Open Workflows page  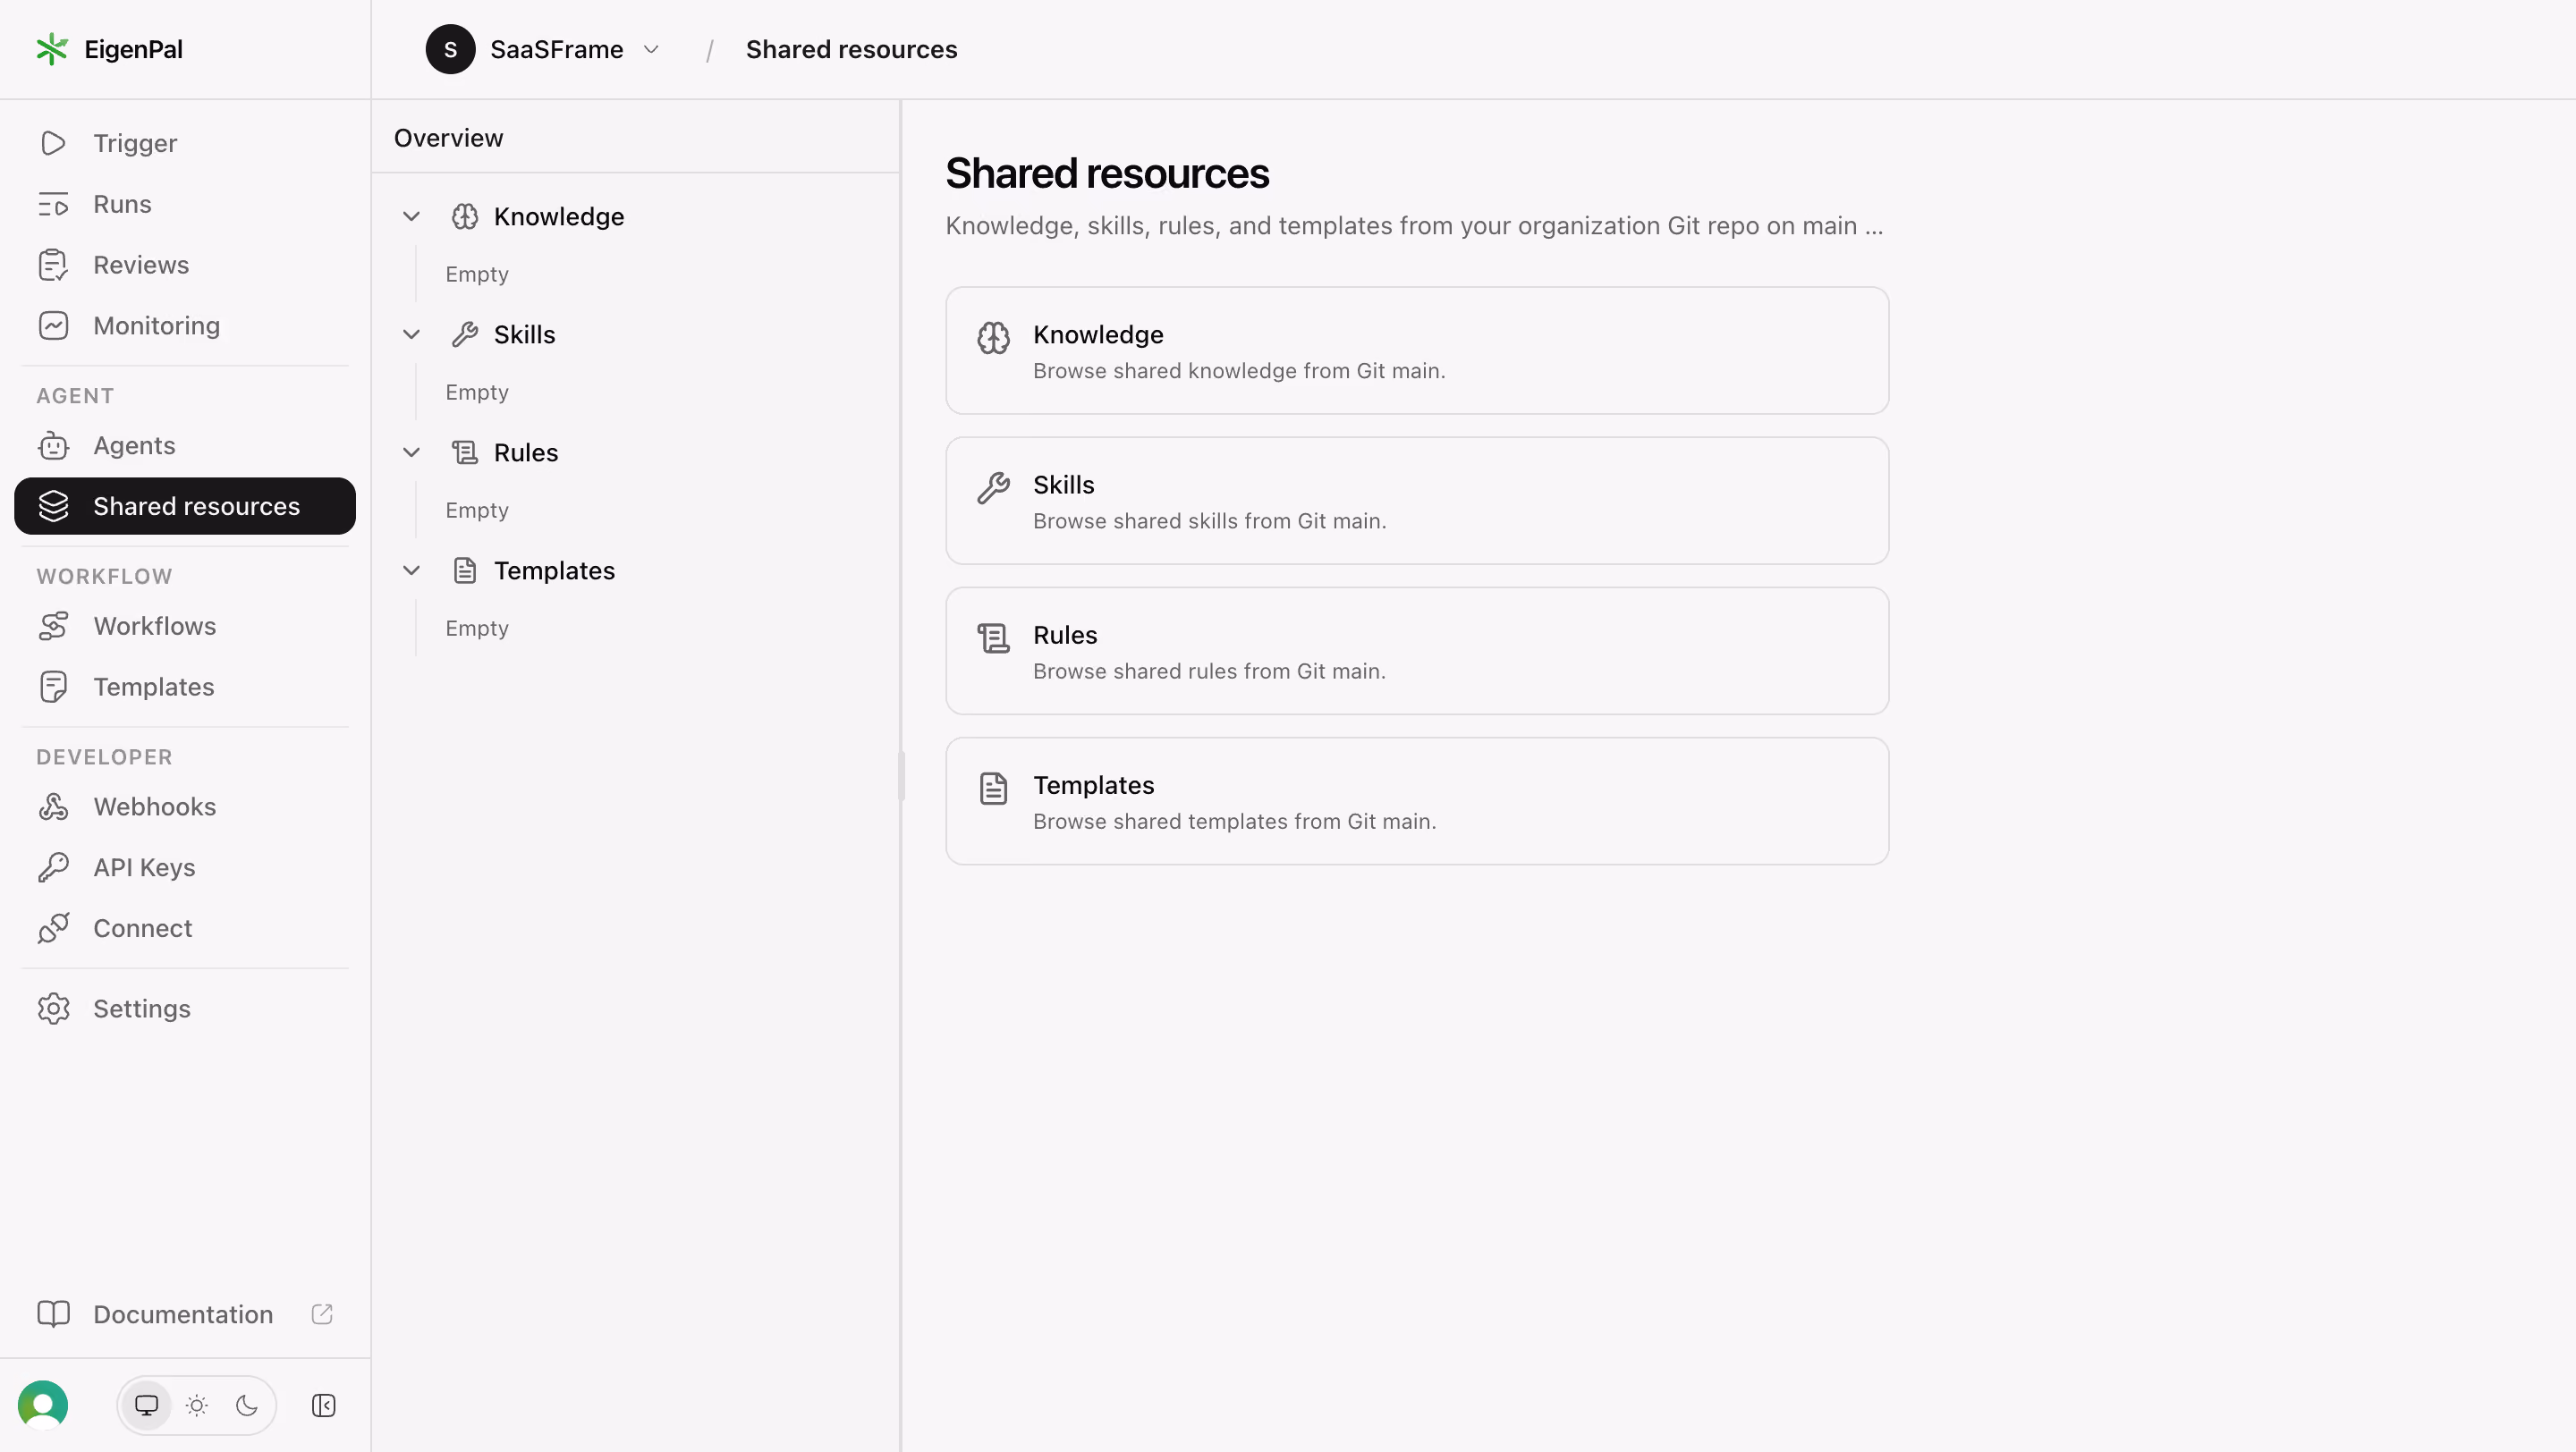point(185,627)
